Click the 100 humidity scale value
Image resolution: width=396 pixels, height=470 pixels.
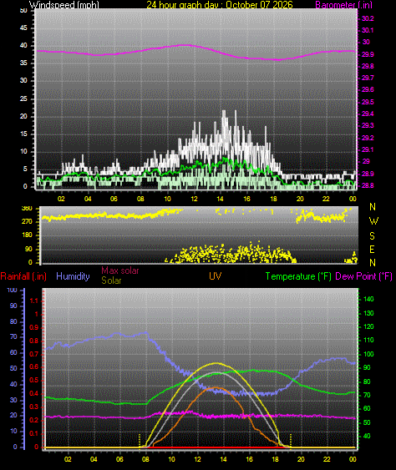tap(12, 291)
